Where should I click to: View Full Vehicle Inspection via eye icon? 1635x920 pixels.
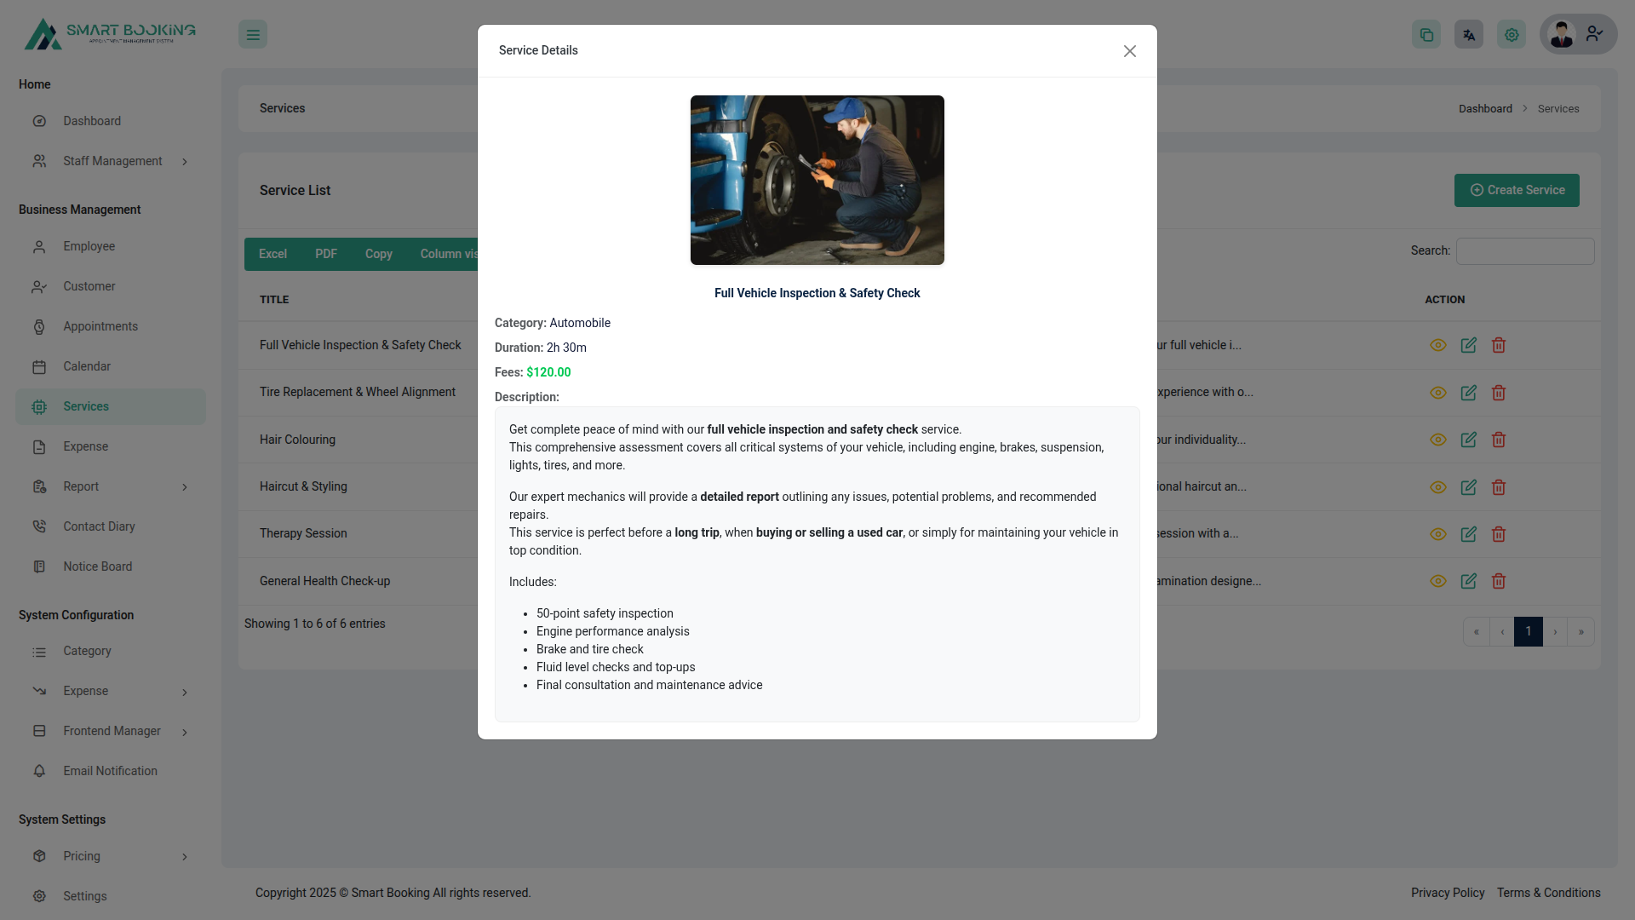[x=1438, y=345]
